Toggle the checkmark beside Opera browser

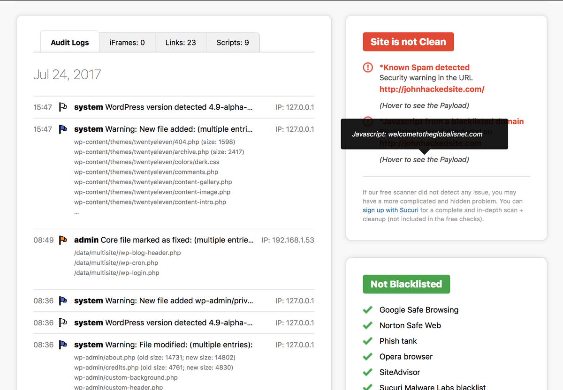(368, 356)
